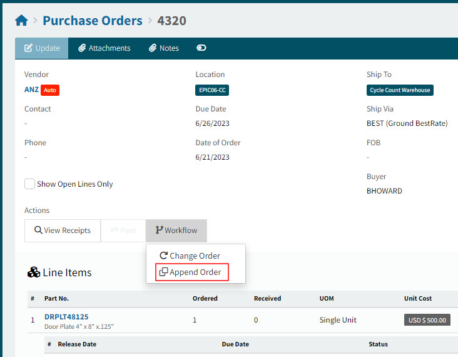
Task: Open part DRPLT48125 link
Action: [x=65, y=317]
